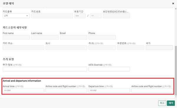Click the 도시 city field
177x108 pixels.
tap(66, 48)
